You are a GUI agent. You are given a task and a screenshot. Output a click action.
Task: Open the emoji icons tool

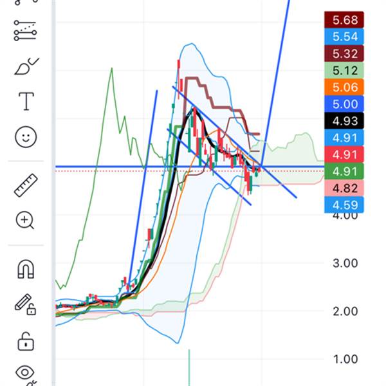tap(26, 136)
